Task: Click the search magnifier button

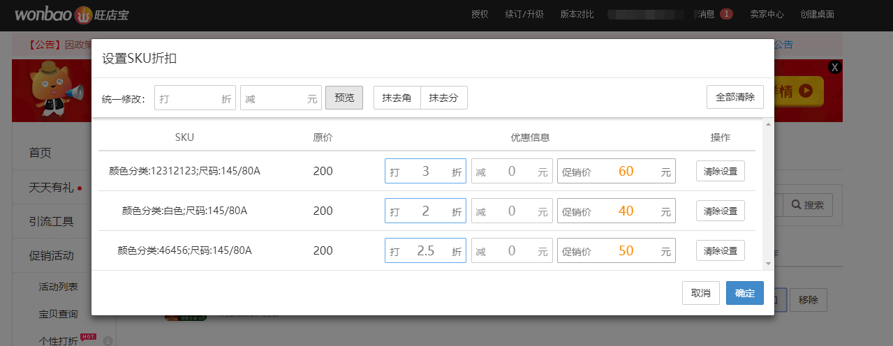Action: [x=808, y=205]
